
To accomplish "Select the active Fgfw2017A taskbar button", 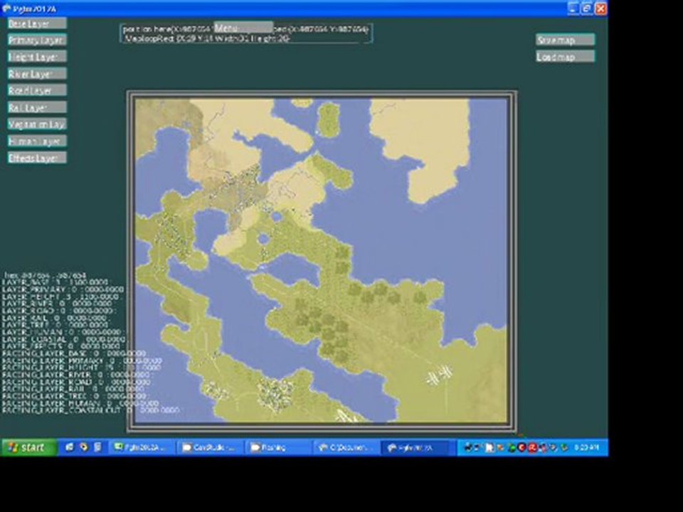I will point(414,447).
